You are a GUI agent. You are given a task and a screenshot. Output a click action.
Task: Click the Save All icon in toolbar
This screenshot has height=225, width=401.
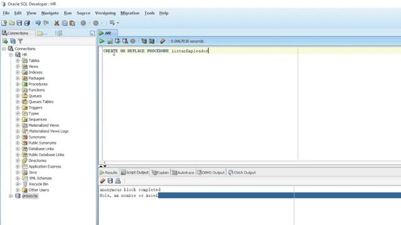click(x=27, y=23)
